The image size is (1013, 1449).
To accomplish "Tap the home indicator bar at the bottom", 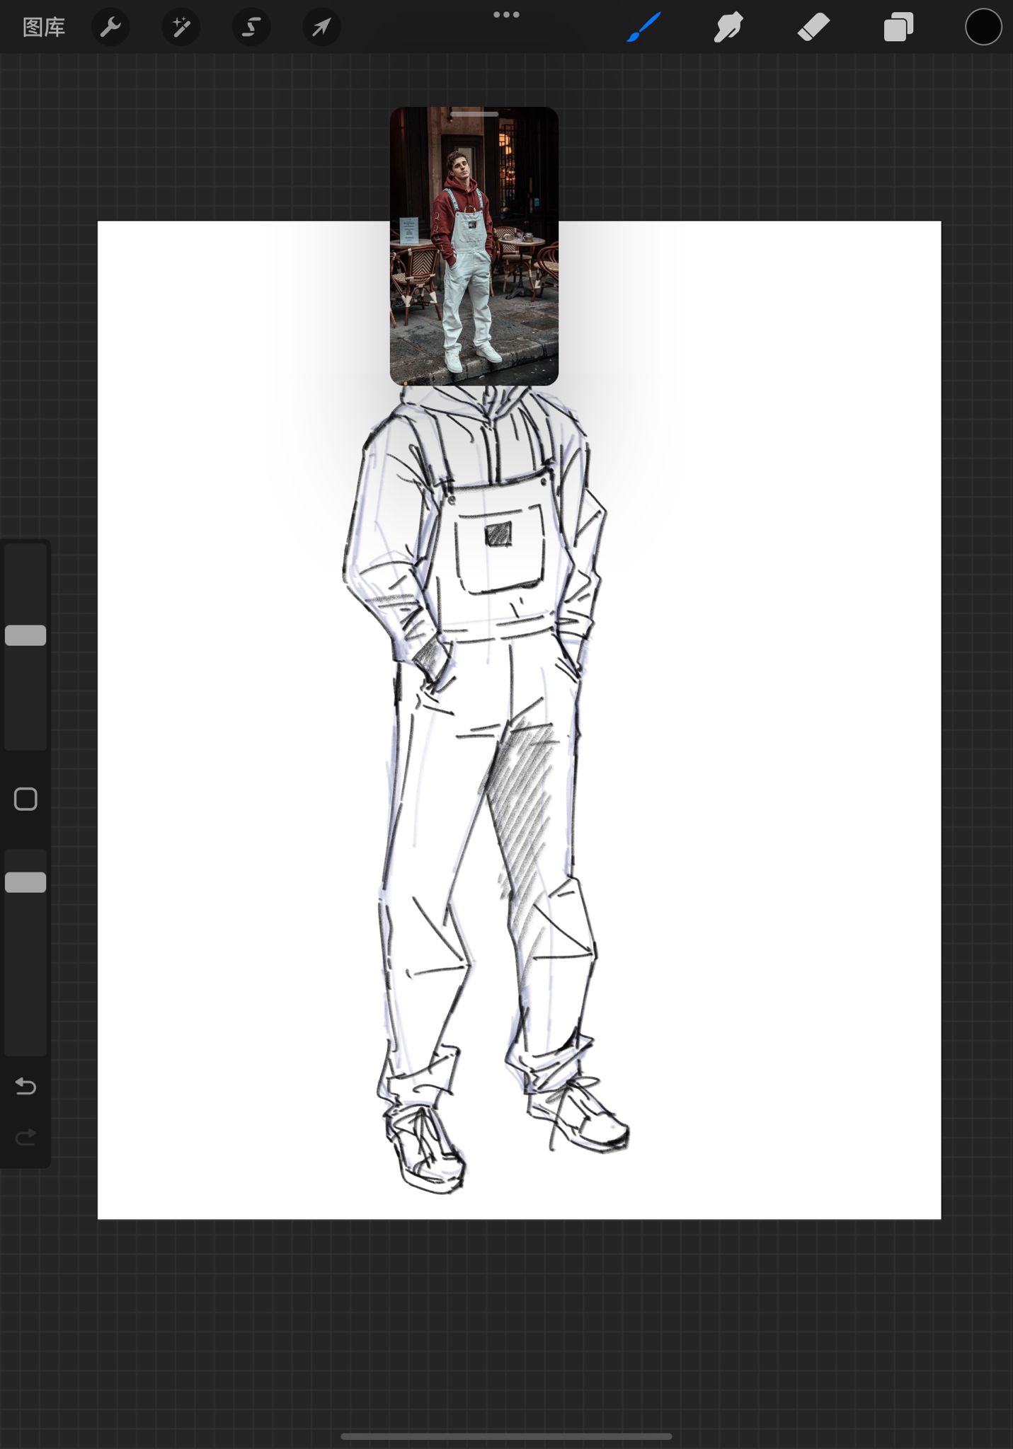I will pyautogui.click(x=506, y=1436).
